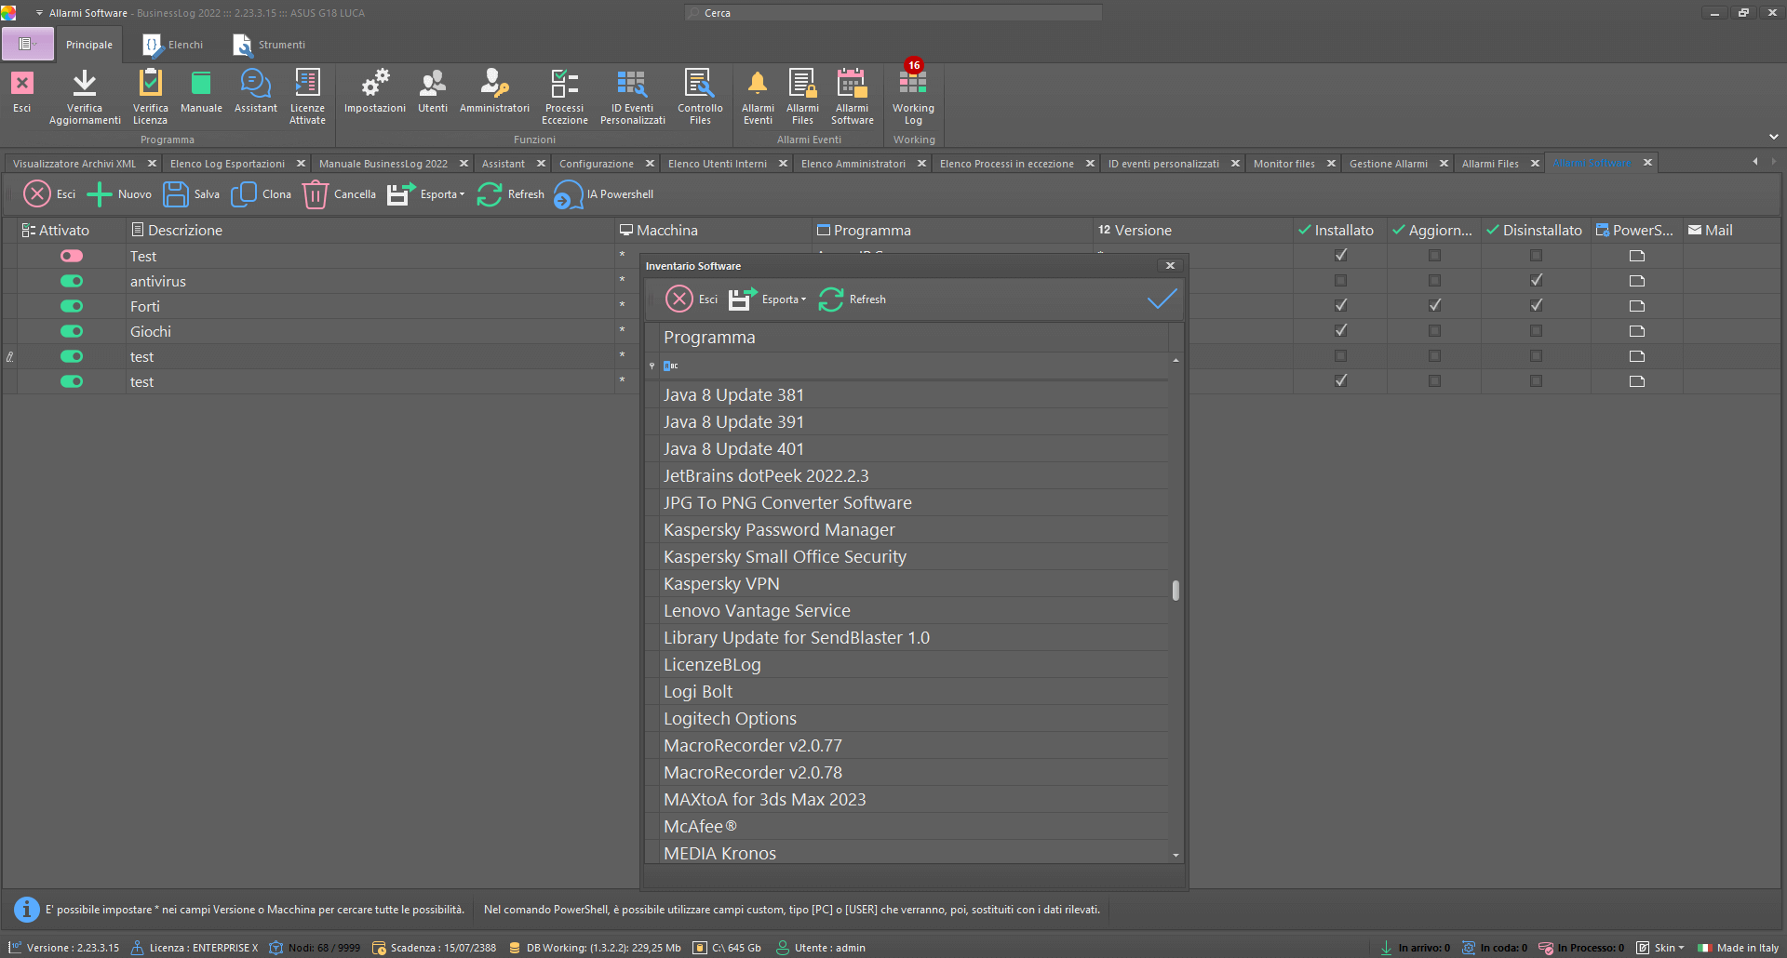Switch to Strumenti ribbon tab
The width and height of the screenshot is (1787, 958).
[x=270, y=45]
